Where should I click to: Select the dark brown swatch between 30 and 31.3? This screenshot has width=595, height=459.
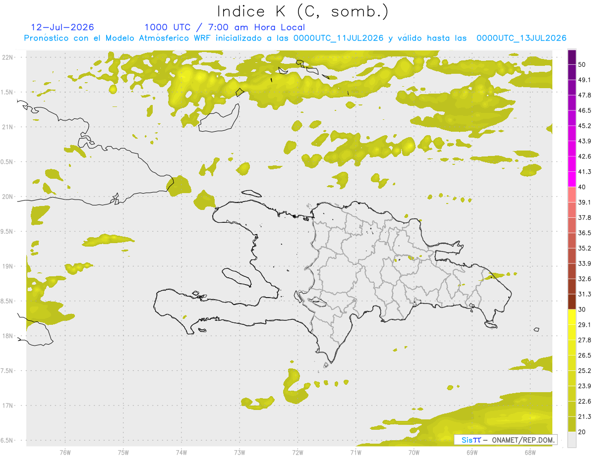[572, 302]
